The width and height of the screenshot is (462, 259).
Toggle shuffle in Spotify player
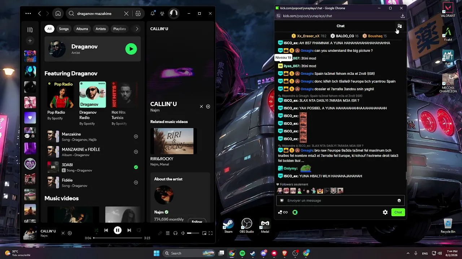tap(96, 230)
